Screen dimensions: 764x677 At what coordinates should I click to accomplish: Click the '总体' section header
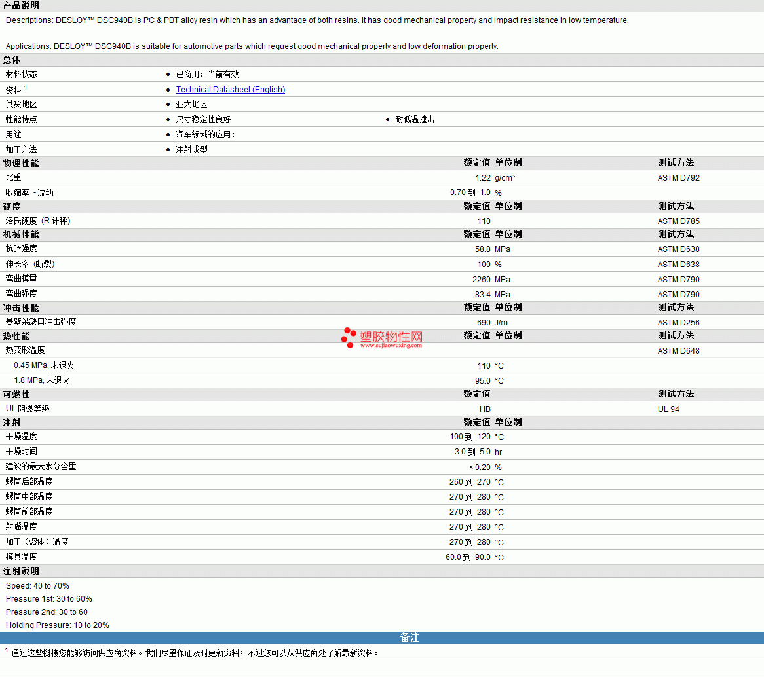pos(12,60)
